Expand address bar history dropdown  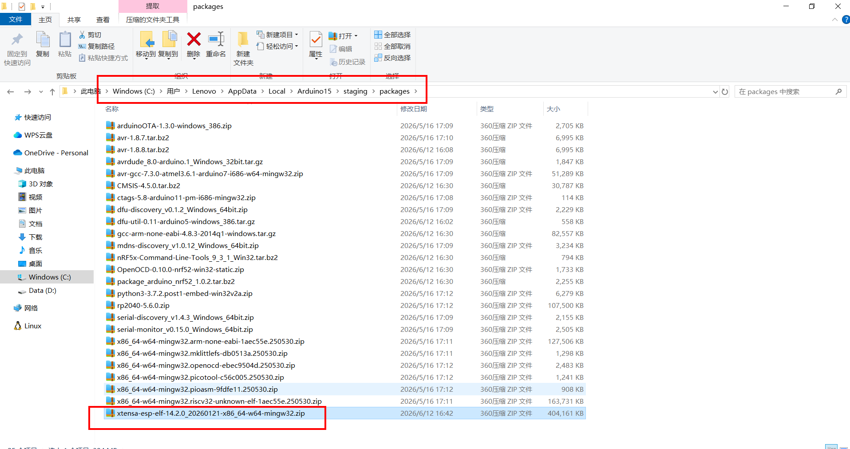point(715,92)
